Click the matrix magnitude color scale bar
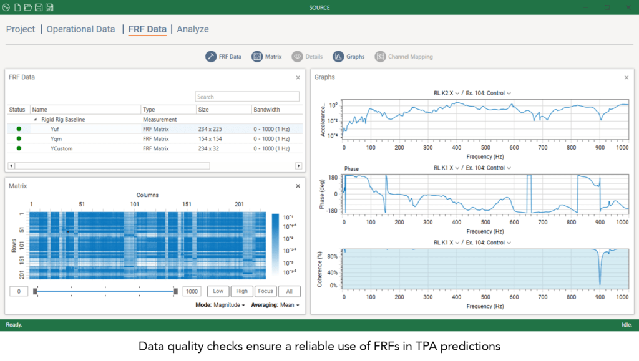Screen dimensions: 639x361 (x=275, y=245)
